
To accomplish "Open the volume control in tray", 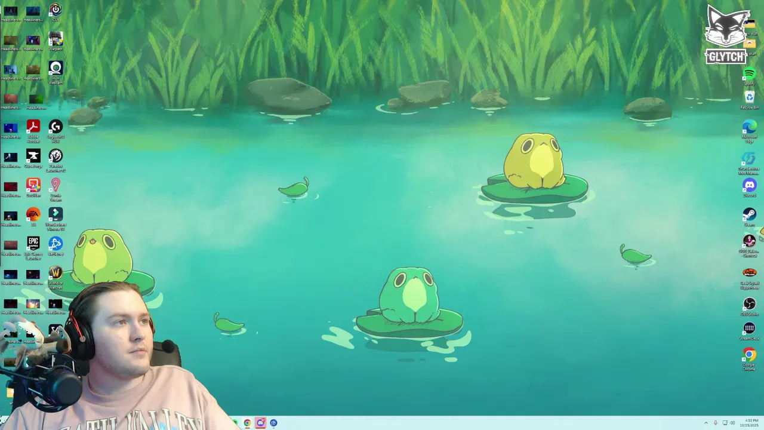I will coord(732,423).
